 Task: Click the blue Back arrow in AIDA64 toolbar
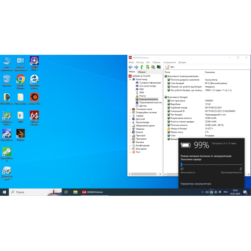tap(131, 67)
